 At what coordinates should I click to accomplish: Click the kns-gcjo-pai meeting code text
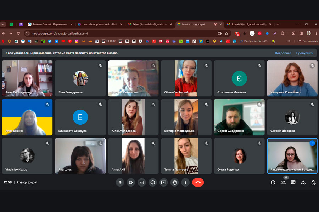pyautogui.click(x=27, y=182)
